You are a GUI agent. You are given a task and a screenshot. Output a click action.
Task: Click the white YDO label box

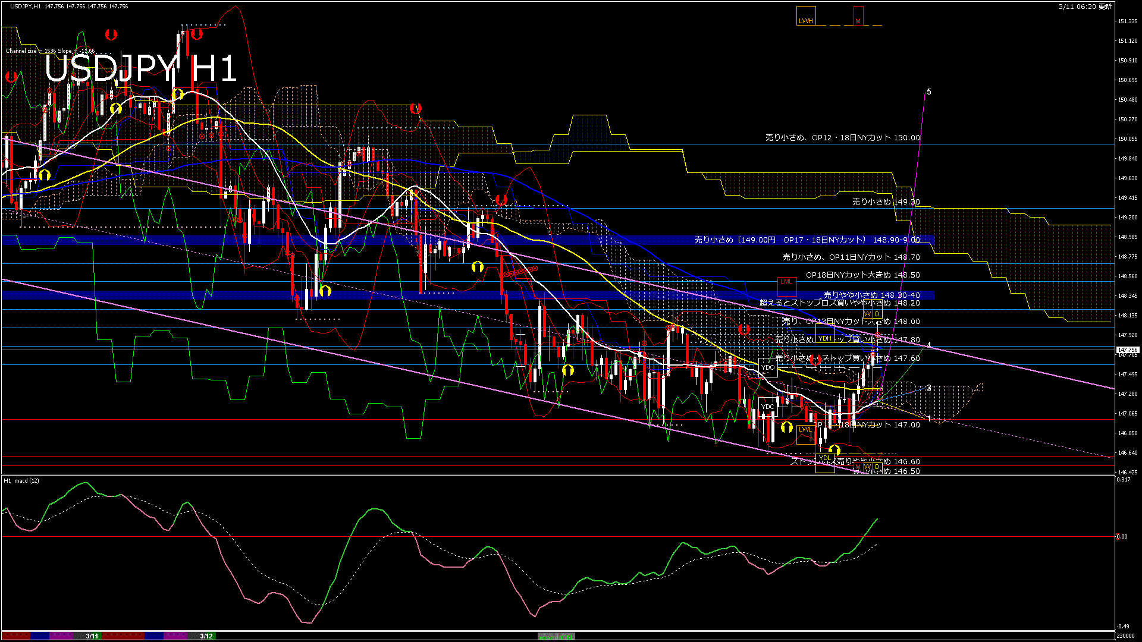point(768,367)
